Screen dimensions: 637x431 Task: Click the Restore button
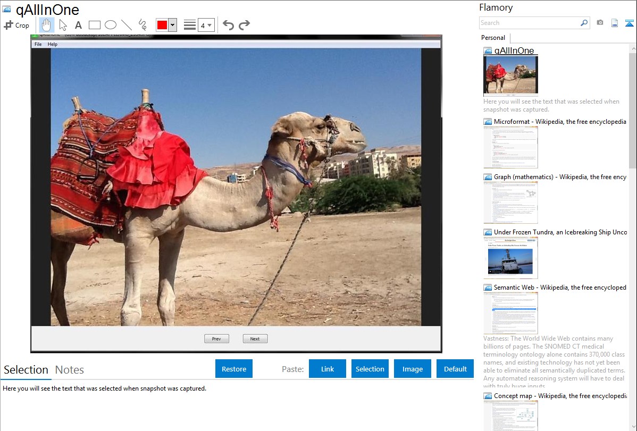(234, 369)
